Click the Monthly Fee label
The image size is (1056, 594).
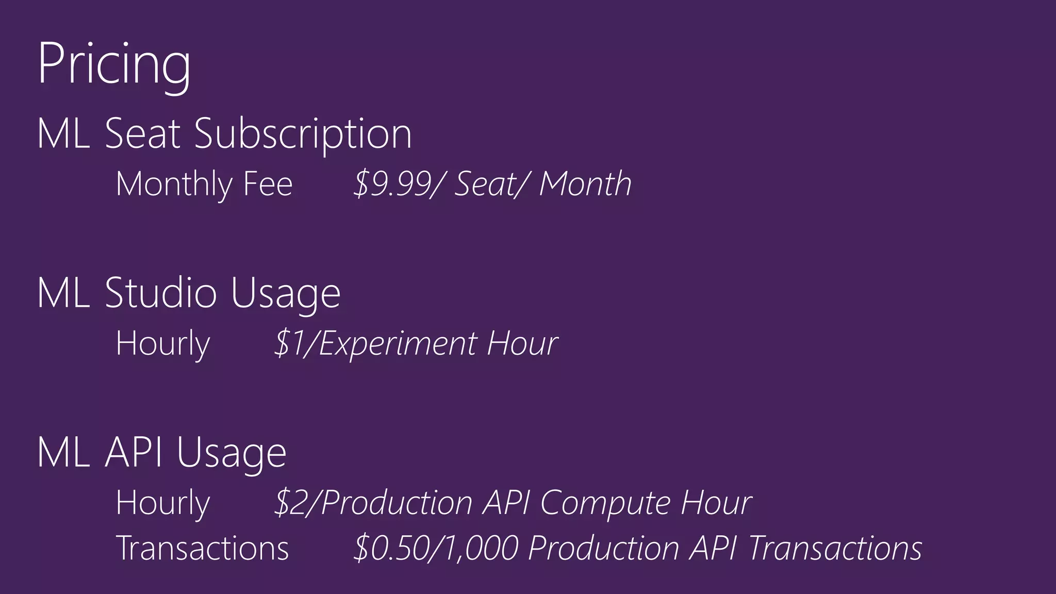point(204,184)
